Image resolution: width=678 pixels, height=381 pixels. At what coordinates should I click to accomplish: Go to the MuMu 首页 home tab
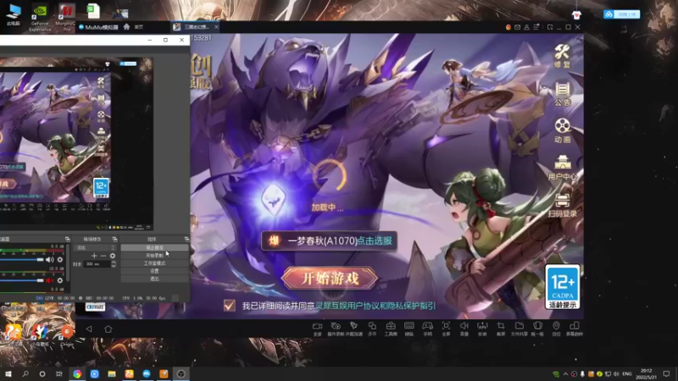pos(139,27)
